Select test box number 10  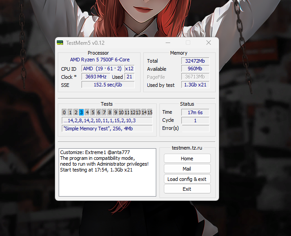[x=121, y=112]
